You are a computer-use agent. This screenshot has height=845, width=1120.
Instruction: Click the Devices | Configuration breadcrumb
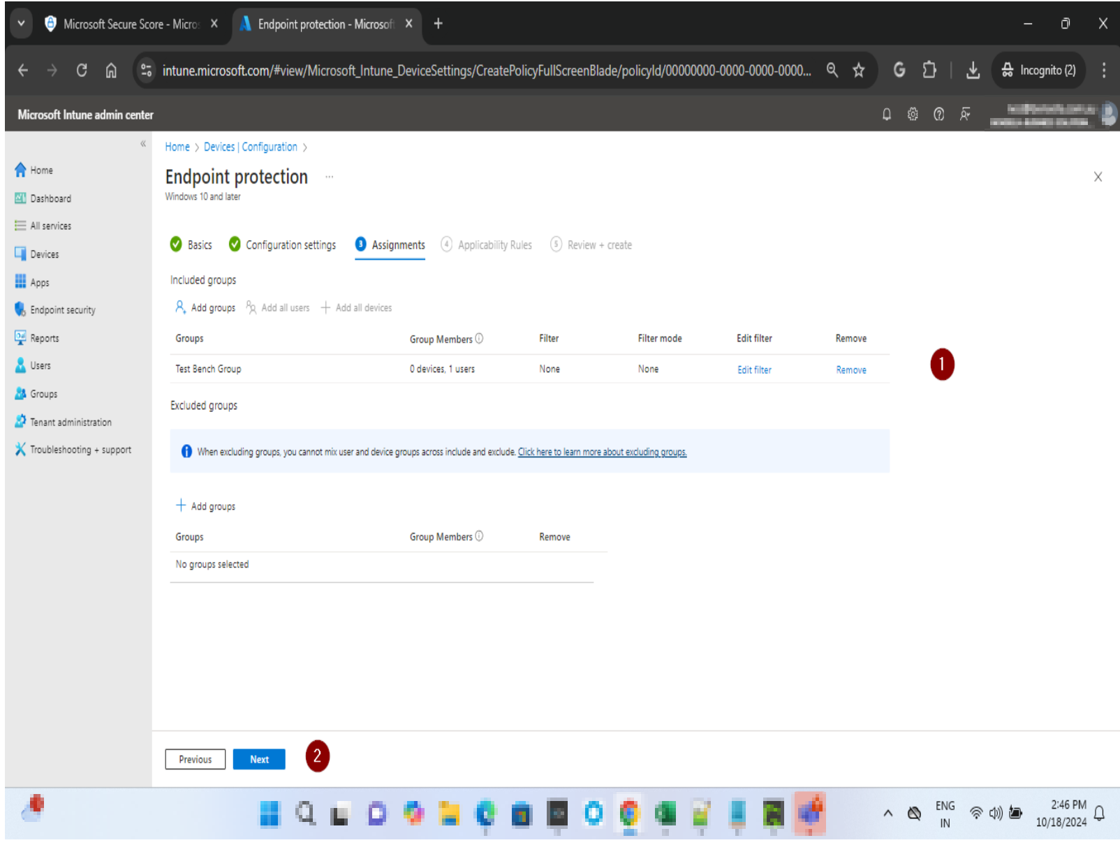point(250,147)
